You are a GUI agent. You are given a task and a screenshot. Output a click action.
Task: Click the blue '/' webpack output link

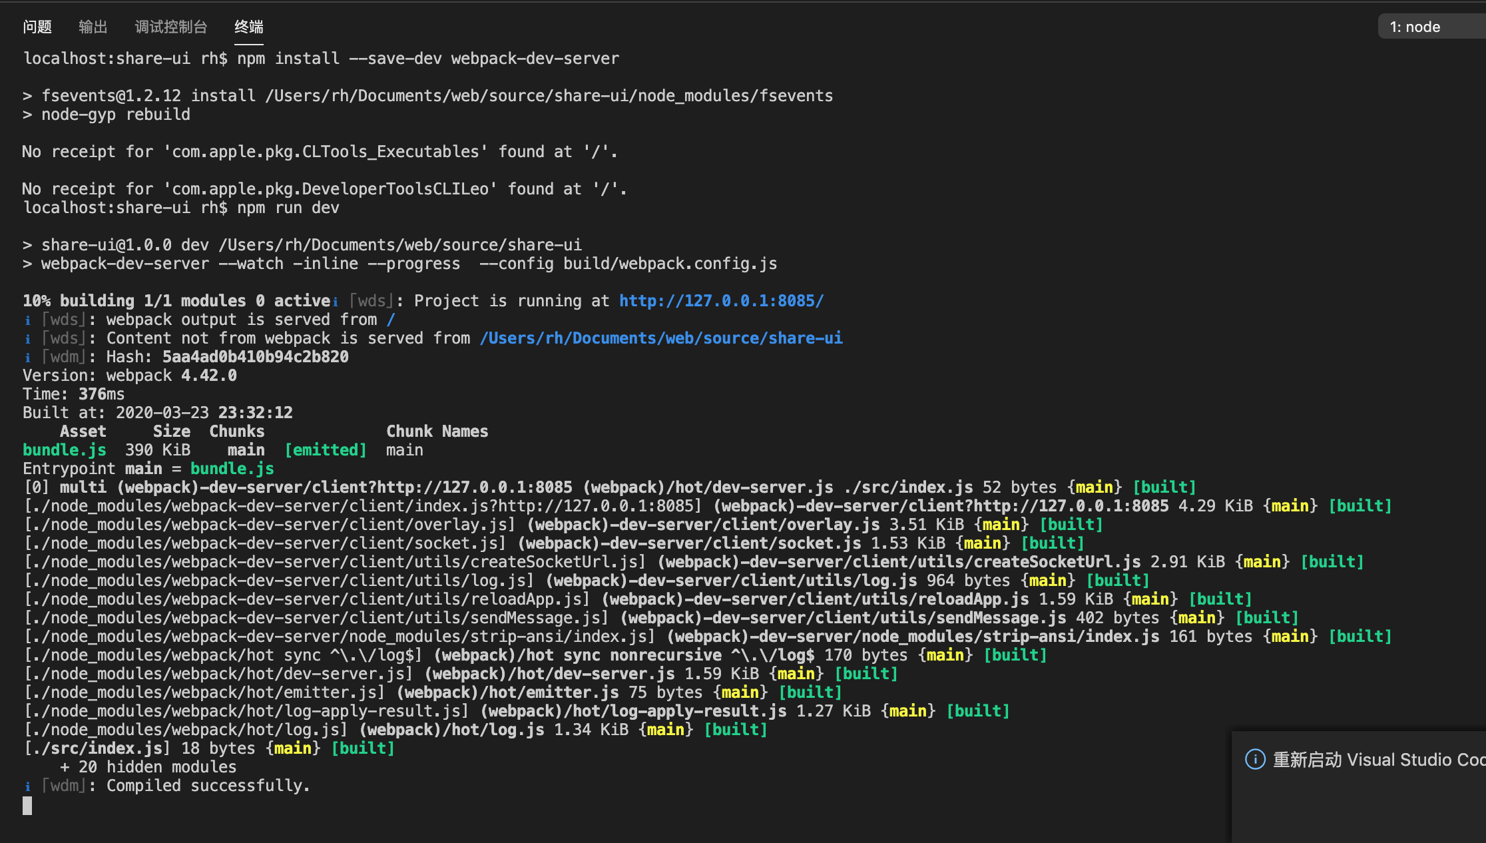[x=391, y=320]
